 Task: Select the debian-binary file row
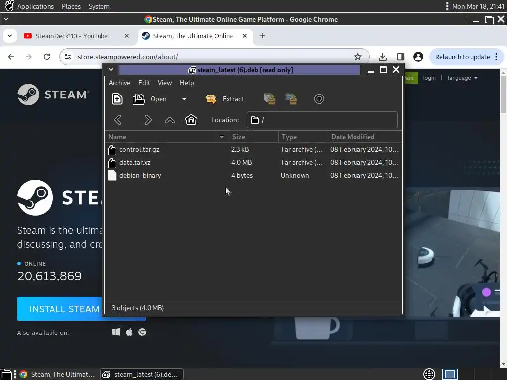253,176
